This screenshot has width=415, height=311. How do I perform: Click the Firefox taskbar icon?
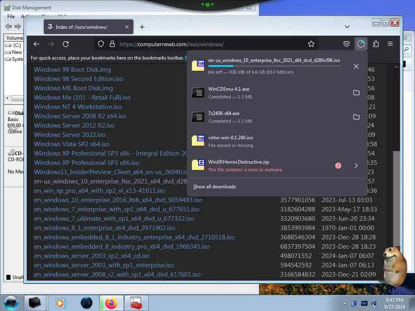pyautogui.click(x=111, y=303)
